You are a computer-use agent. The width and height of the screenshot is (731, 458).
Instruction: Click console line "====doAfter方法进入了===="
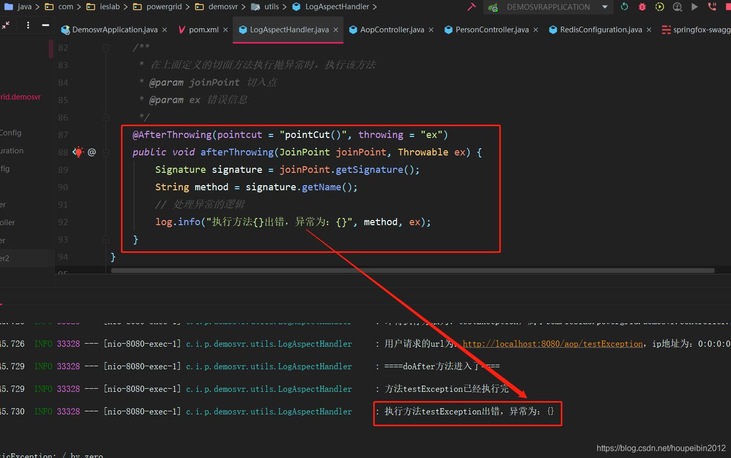click(x=442, y=366)
